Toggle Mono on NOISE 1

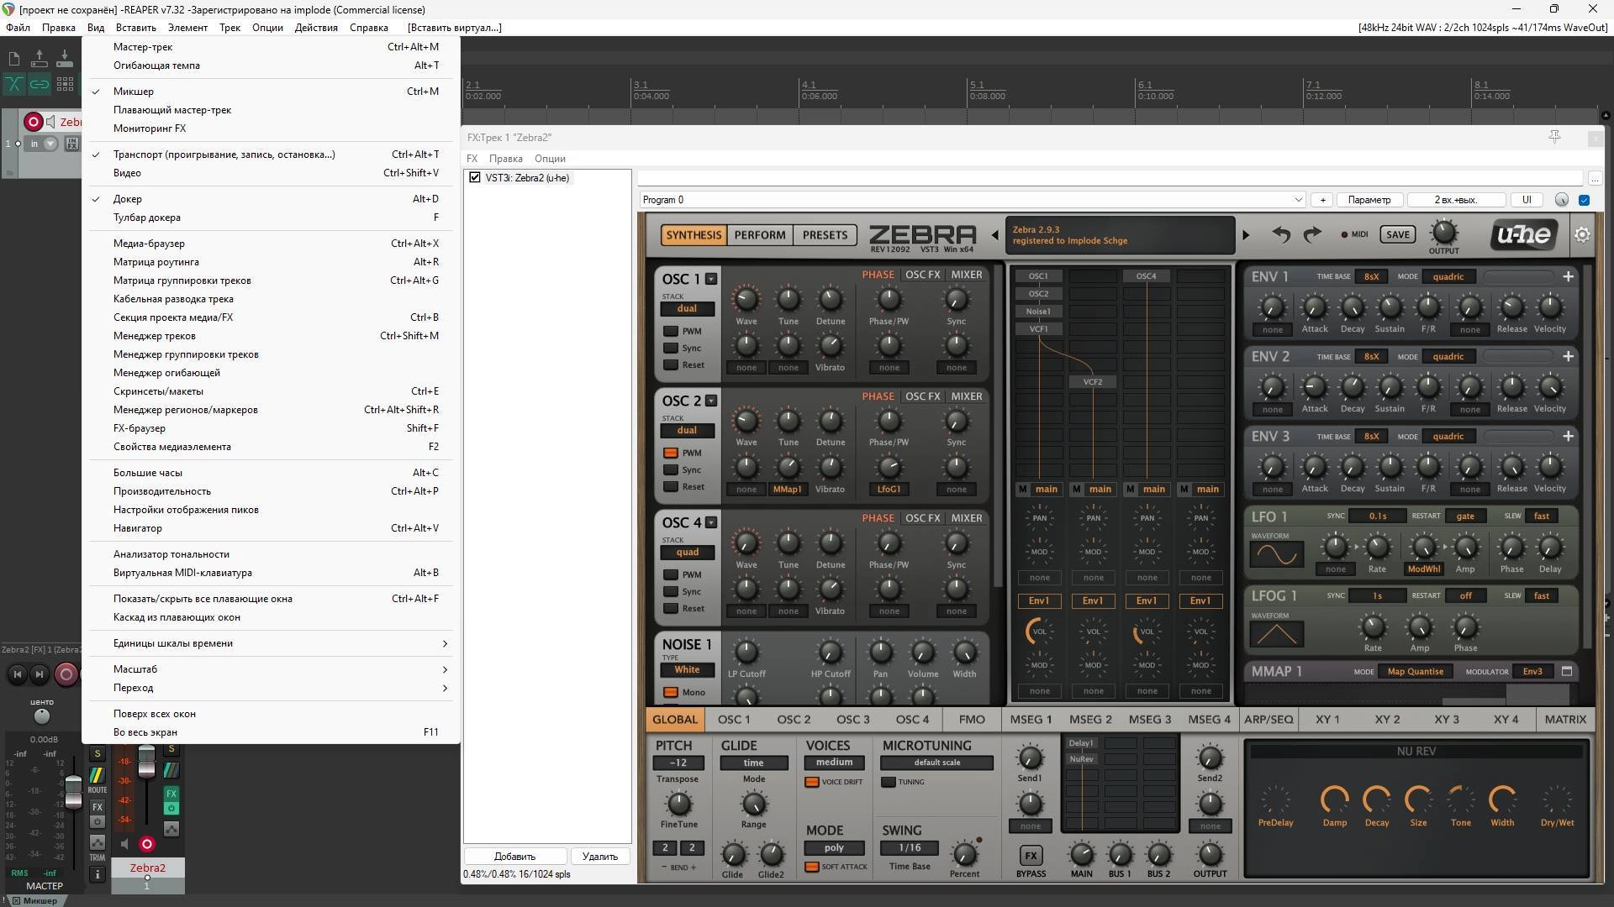[x=671, y=692]
